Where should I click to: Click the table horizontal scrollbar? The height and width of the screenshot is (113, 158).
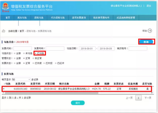coord(76,93)
